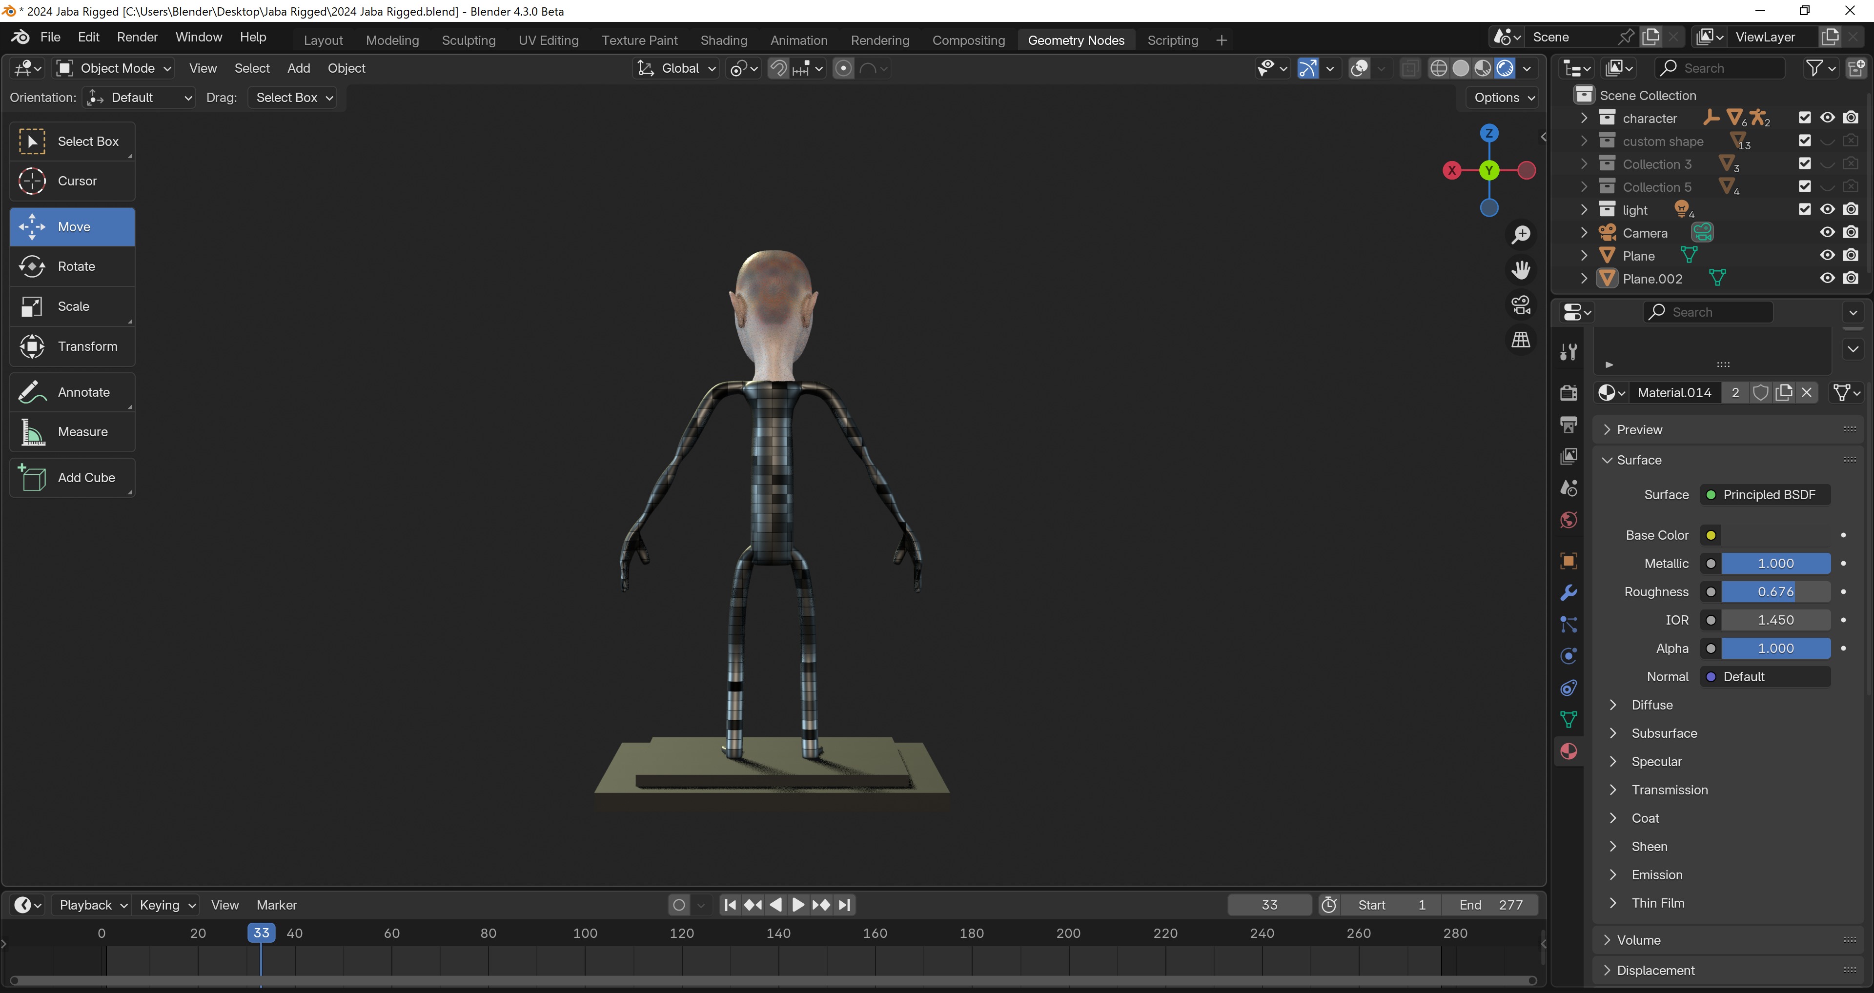
Task: Switch to the UV Editing workspace tab
Action: [548, 41]
